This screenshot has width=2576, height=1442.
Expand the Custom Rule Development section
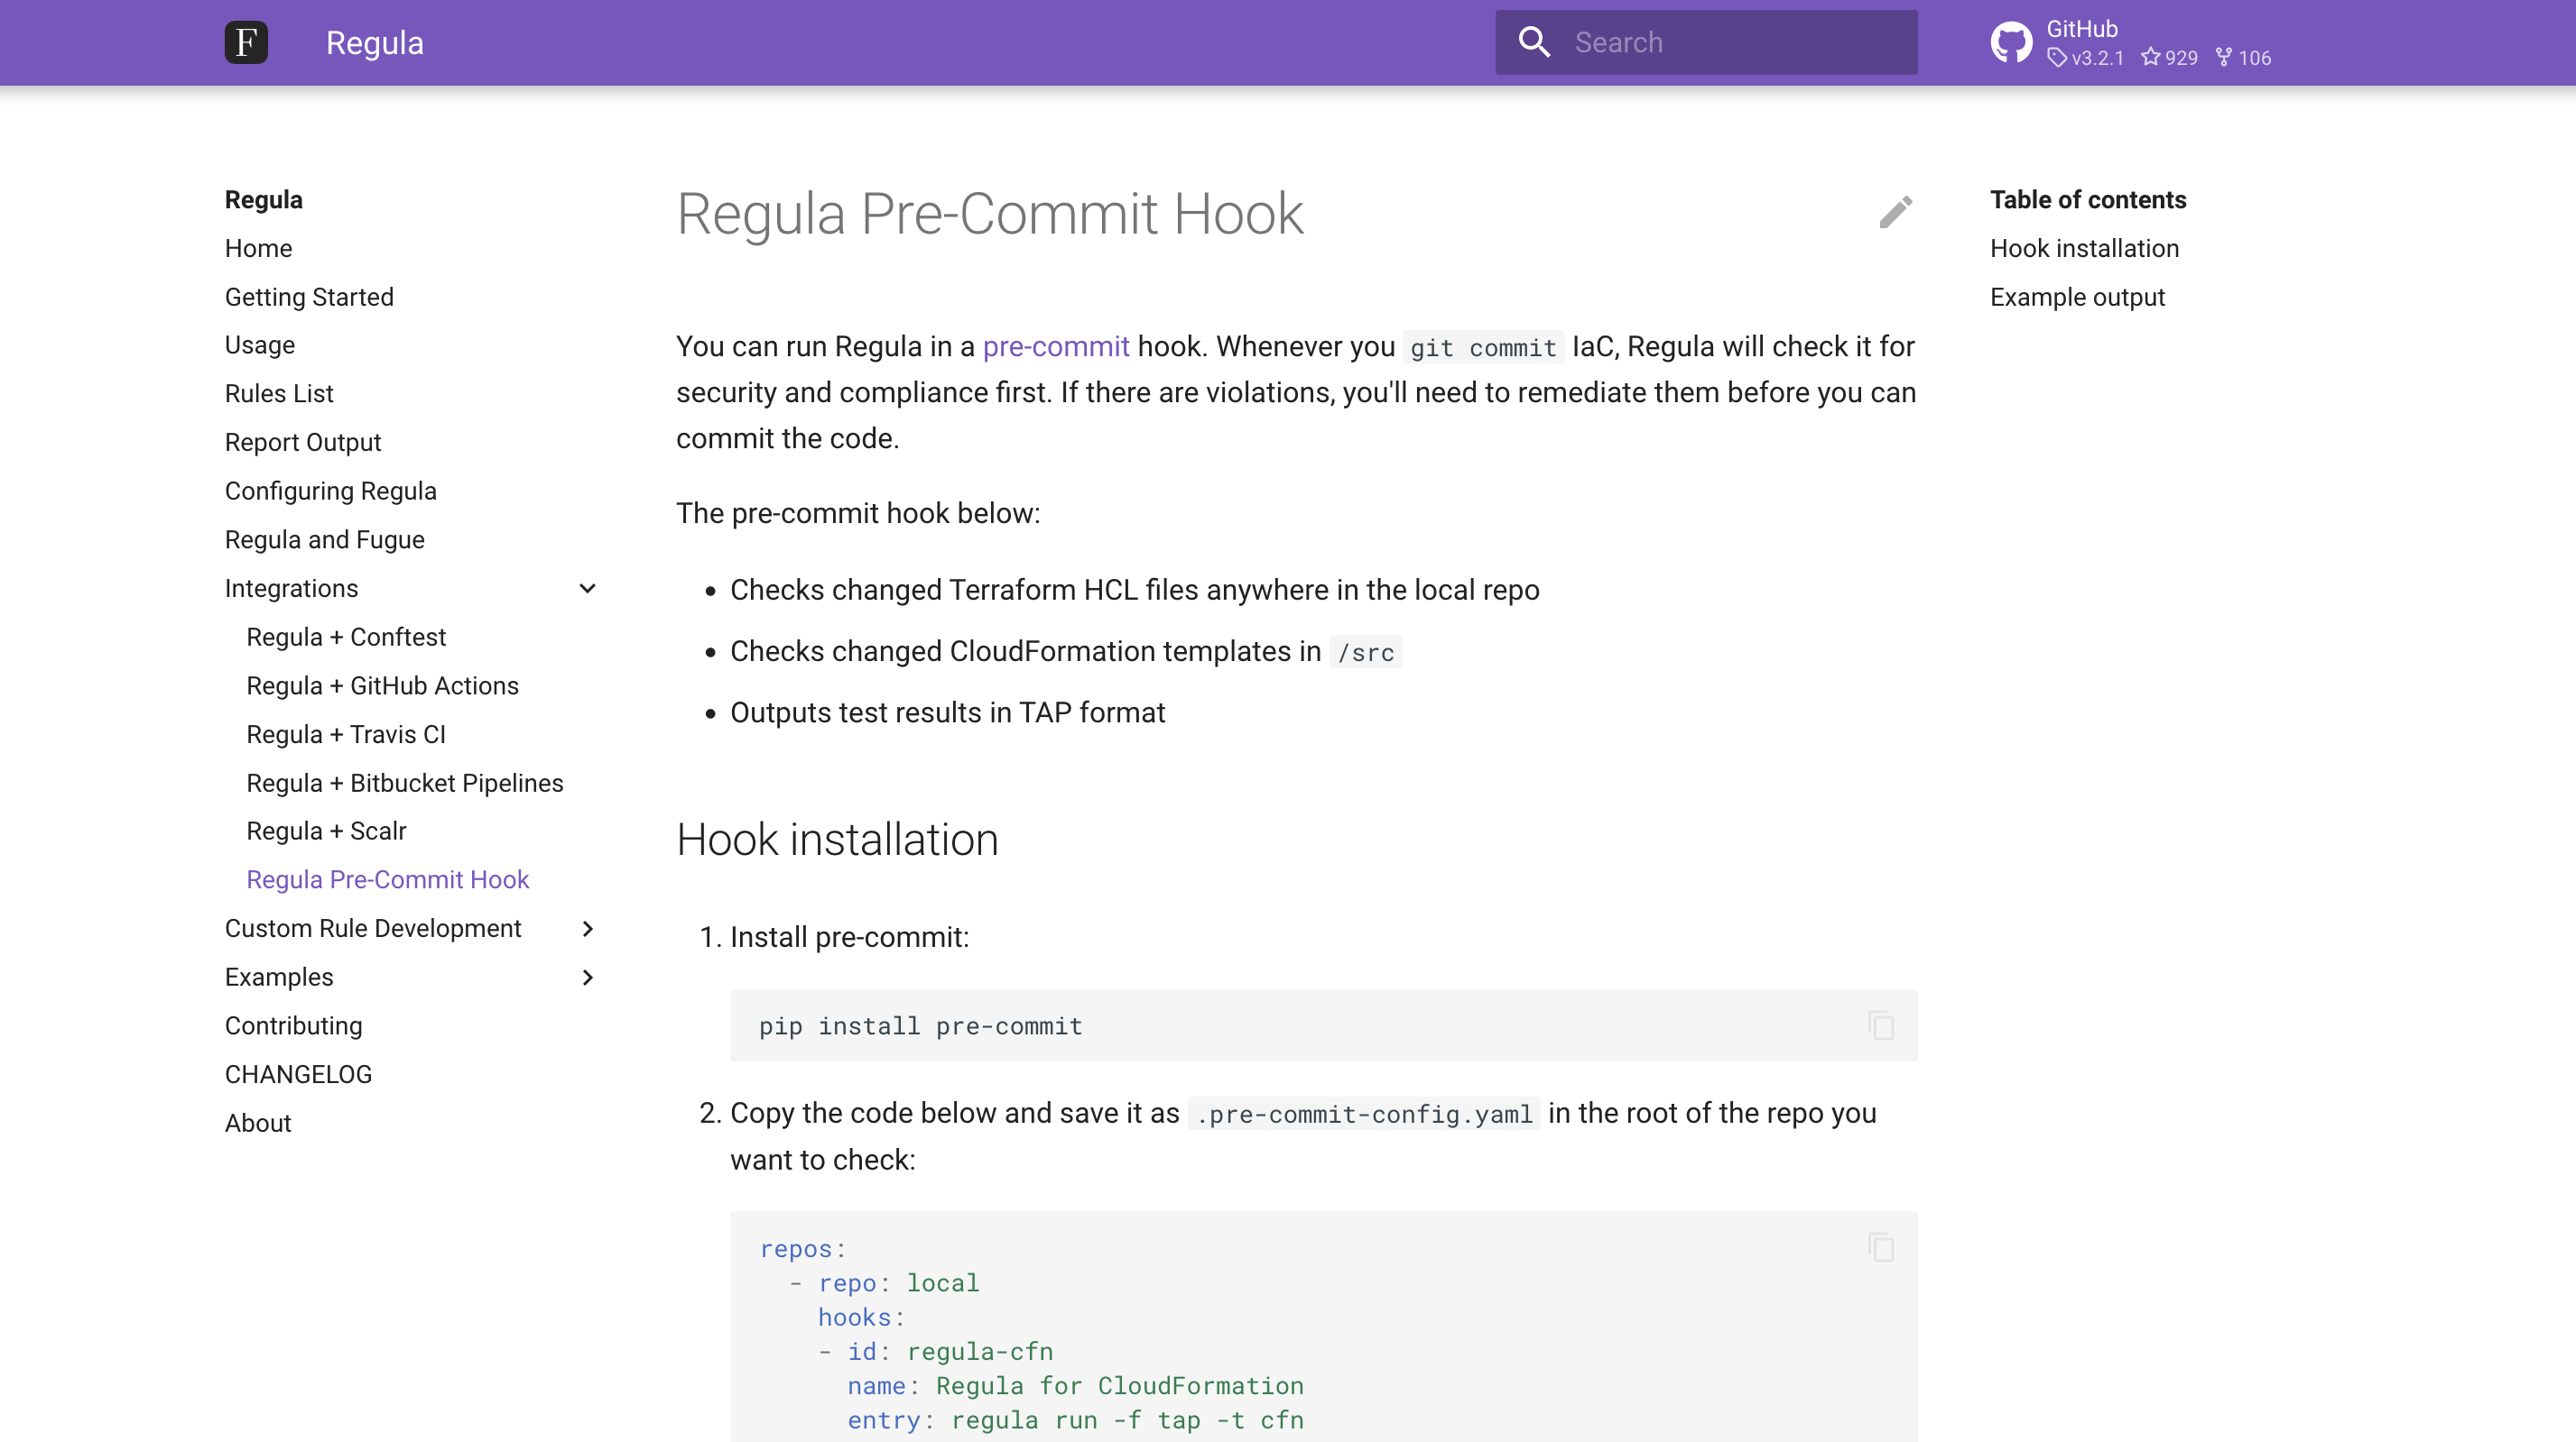(588, 928)
